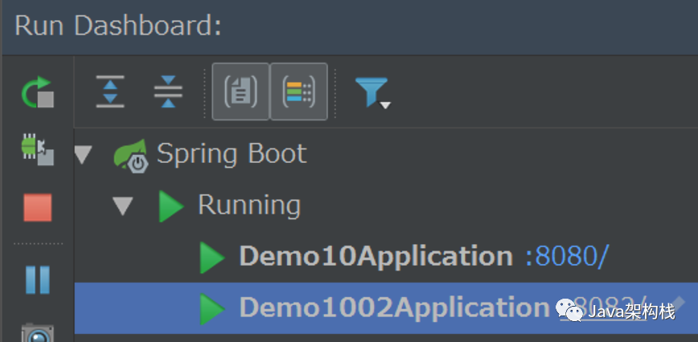This screenshot has width=698, height=342.
Task: Select the Running group label
Action: 249,206
